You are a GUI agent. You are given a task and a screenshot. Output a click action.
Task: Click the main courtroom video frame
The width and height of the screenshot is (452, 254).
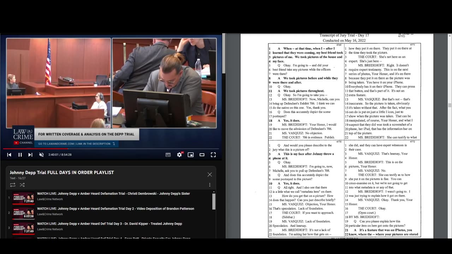111,83
